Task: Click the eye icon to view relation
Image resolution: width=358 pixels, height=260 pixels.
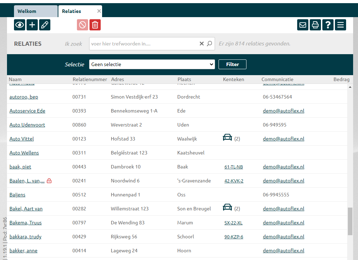Action: [20, 25]
